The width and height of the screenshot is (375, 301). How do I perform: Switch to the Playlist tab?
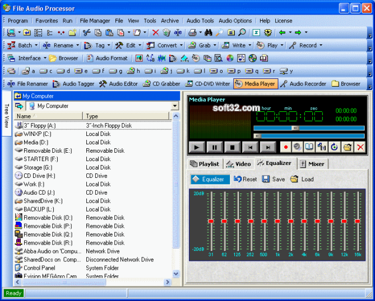click(x=205, y=164)
